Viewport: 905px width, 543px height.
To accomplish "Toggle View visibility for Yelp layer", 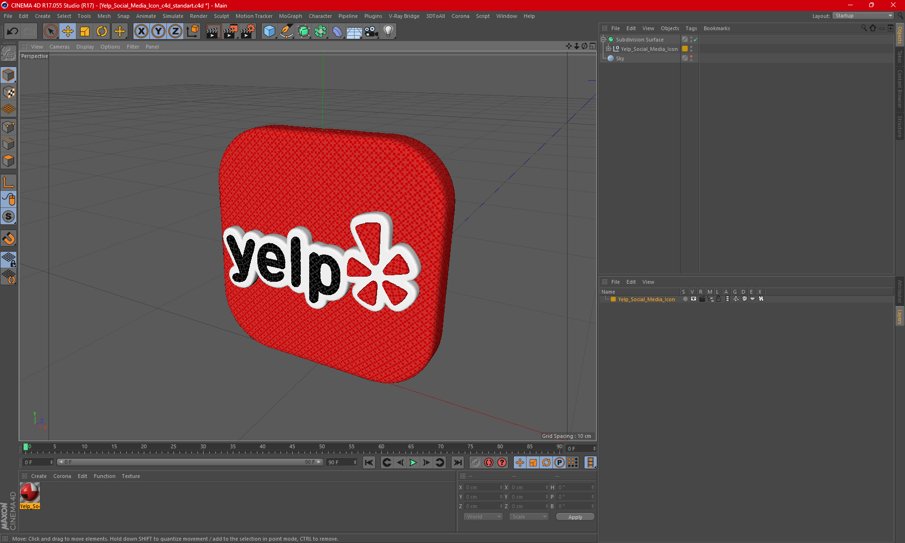I will coord(693,299).
